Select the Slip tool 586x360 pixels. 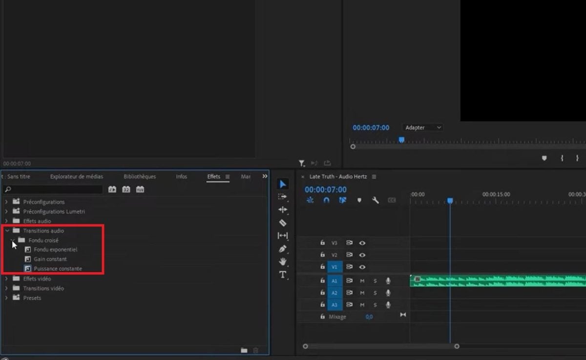(283, 236)
